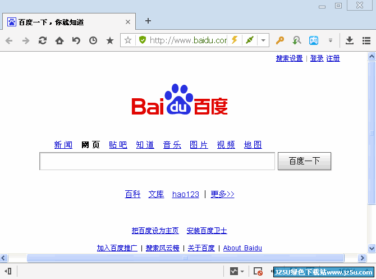
Task: Switch to 知道 search category
Action: pos(145,145)
